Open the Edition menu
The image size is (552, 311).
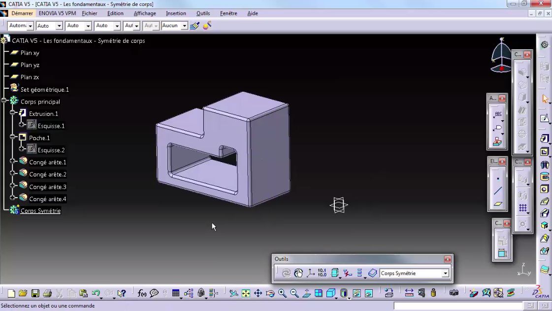(x=115, y=13)
